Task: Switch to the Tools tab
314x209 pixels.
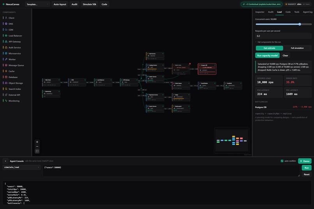Action: 297,12
